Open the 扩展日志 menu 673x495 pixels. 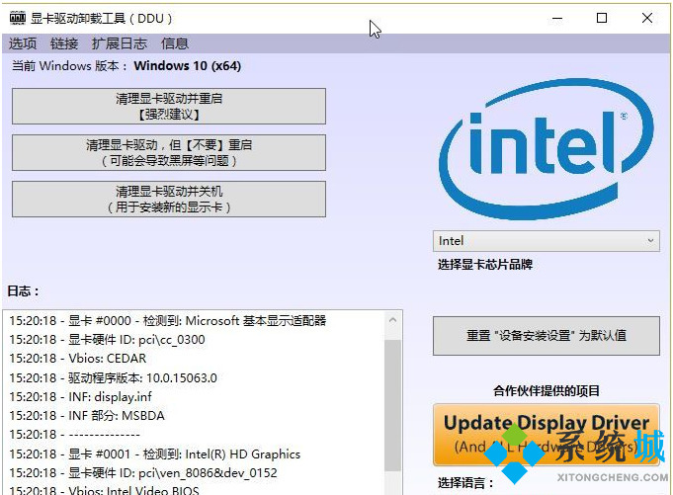pyautogui.click(x=120, y=43)
